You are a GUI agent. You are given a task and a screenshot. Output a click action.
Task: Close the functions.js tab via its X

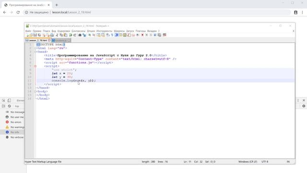69,40
